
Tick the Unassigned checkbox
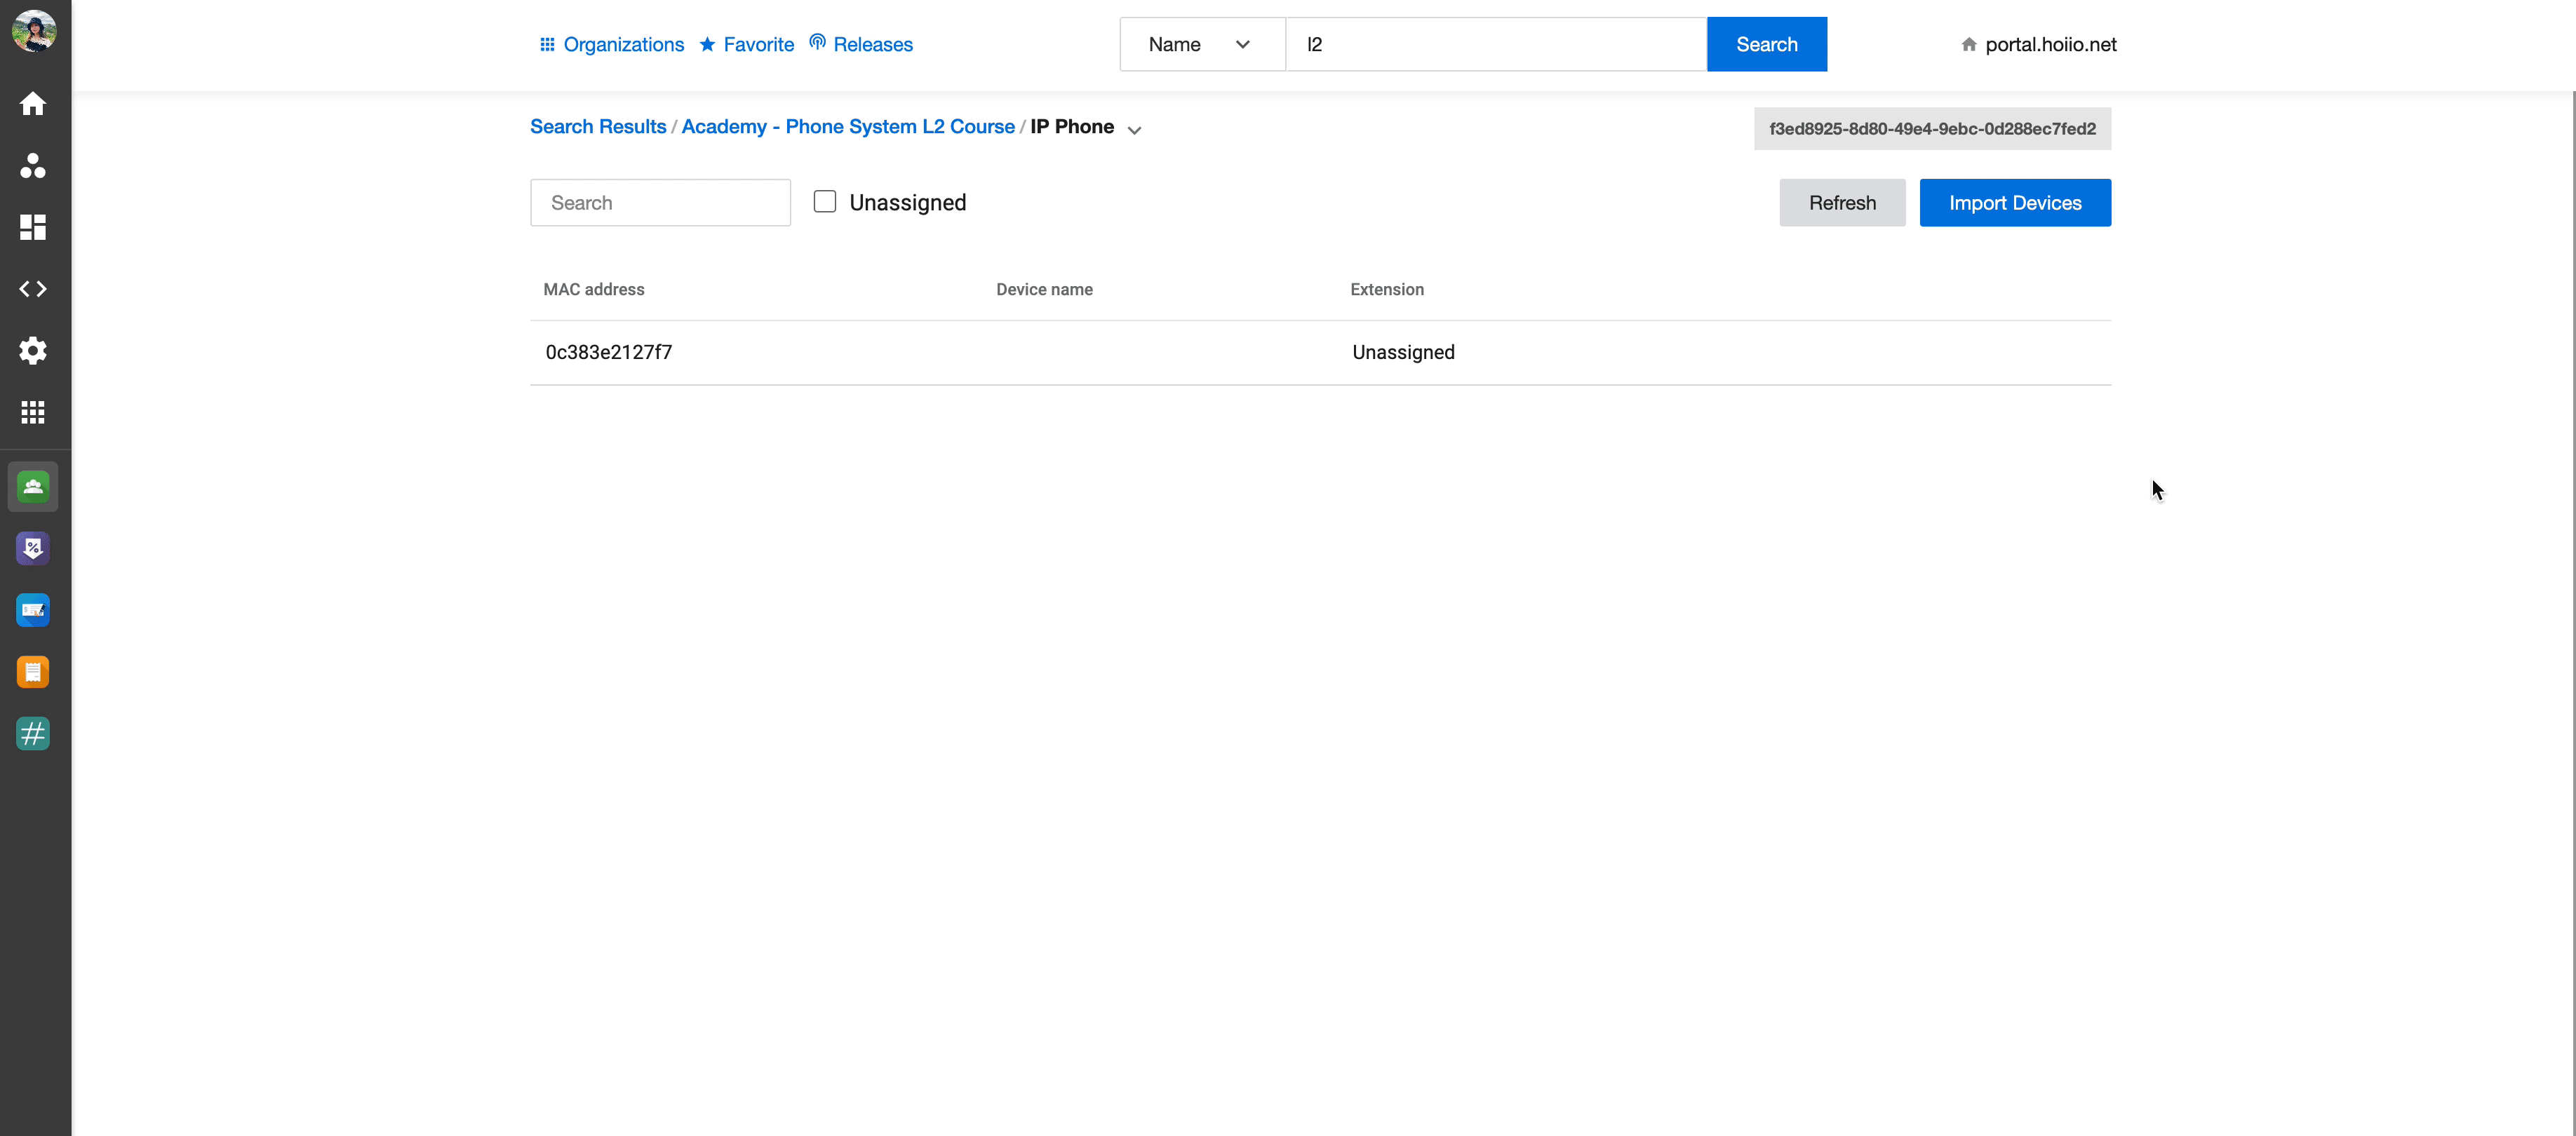tap(825, 202)
